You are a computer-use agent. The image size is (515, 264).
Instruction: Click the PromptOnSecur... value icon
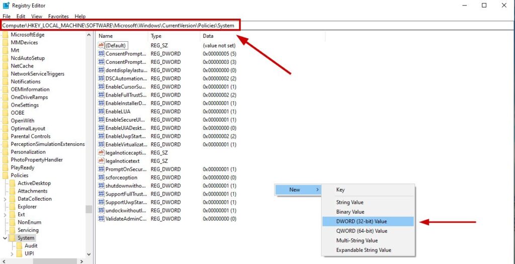(x=101, y=169)
